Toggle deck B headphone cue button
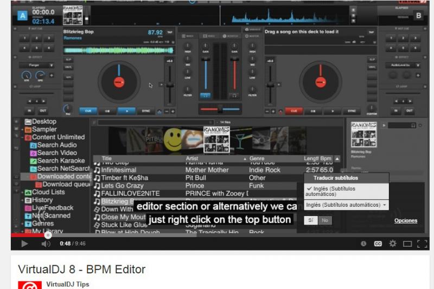 234,96
